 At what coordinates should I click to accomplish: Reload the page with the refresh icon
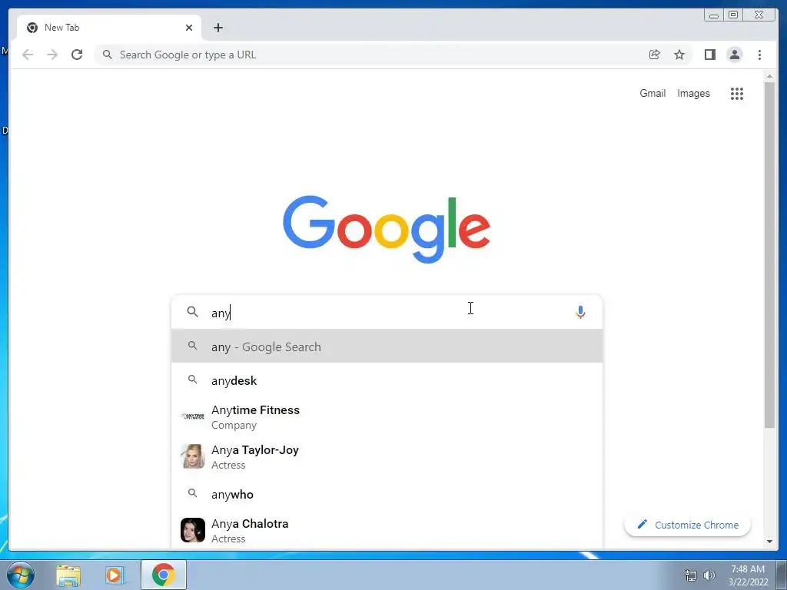tap(77, 55)
